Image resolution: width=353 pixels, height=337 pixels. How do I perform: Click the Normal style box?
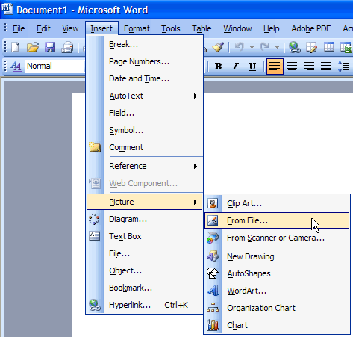(x=54, y=67)
